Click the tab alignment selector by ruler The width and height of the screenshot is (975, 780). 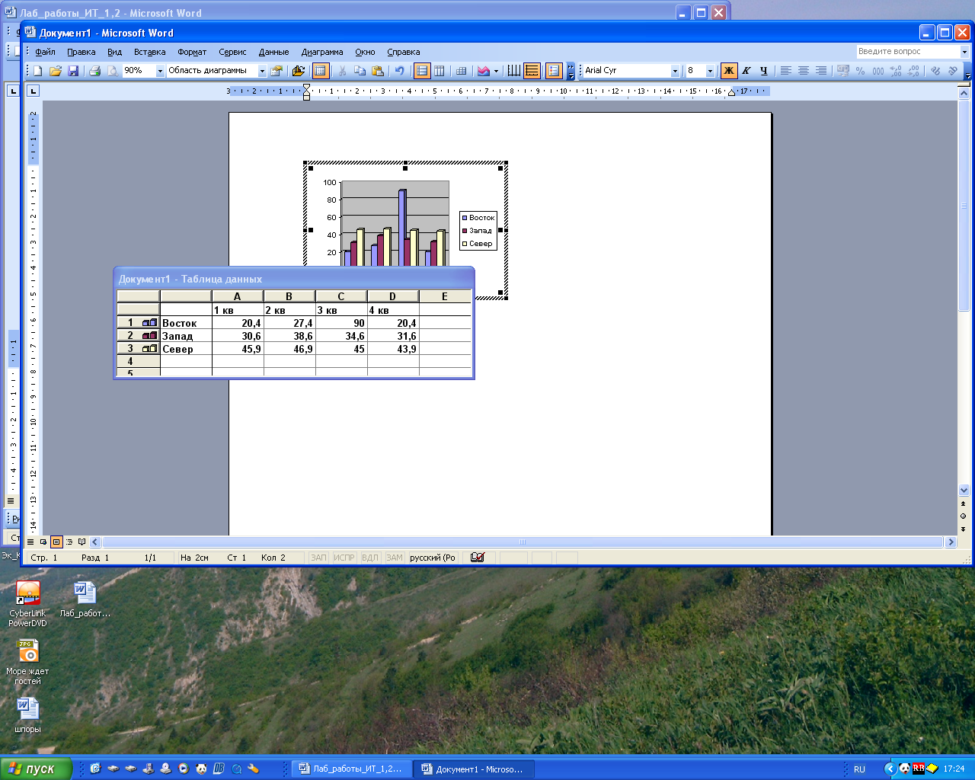(33, 91)
